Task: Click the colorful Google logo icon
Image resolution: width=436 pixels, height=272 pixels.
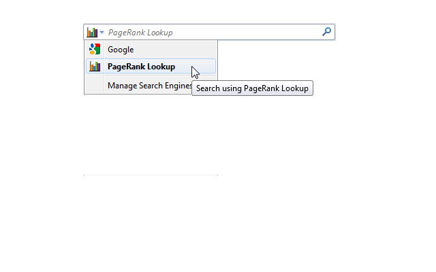Action: pyautogui.click(x=95, y=49)
